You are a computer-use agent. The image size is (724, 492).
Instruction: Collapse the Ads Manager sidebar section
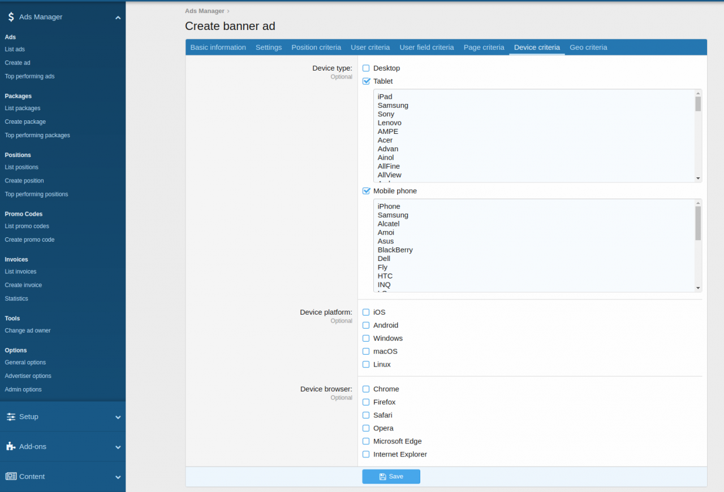tap(118, 17)
